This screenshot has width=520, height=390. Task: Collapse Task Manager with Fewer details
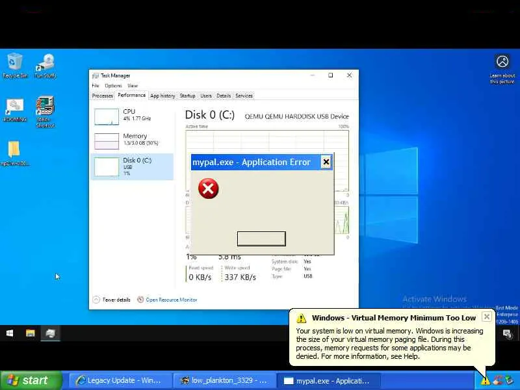click(111, 300)
